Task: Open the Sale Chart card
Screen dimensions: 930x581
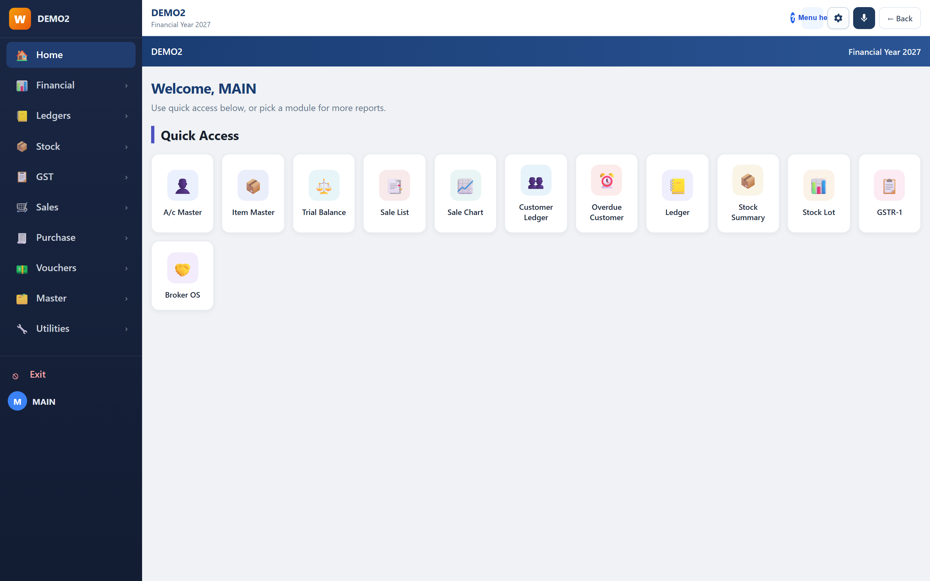Action: pos(465,193)
